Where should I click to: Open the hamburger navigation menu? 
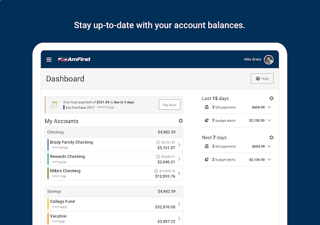pos(49,59)
